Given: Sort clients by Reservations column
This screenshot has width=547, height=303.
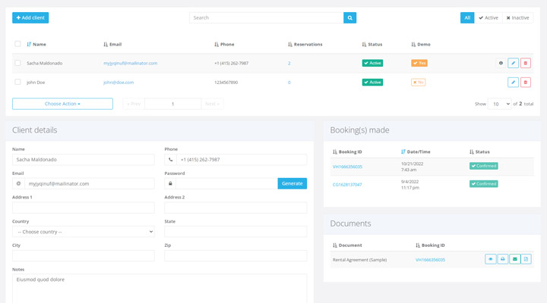Looking at the screenshot, I should [305, 44].
